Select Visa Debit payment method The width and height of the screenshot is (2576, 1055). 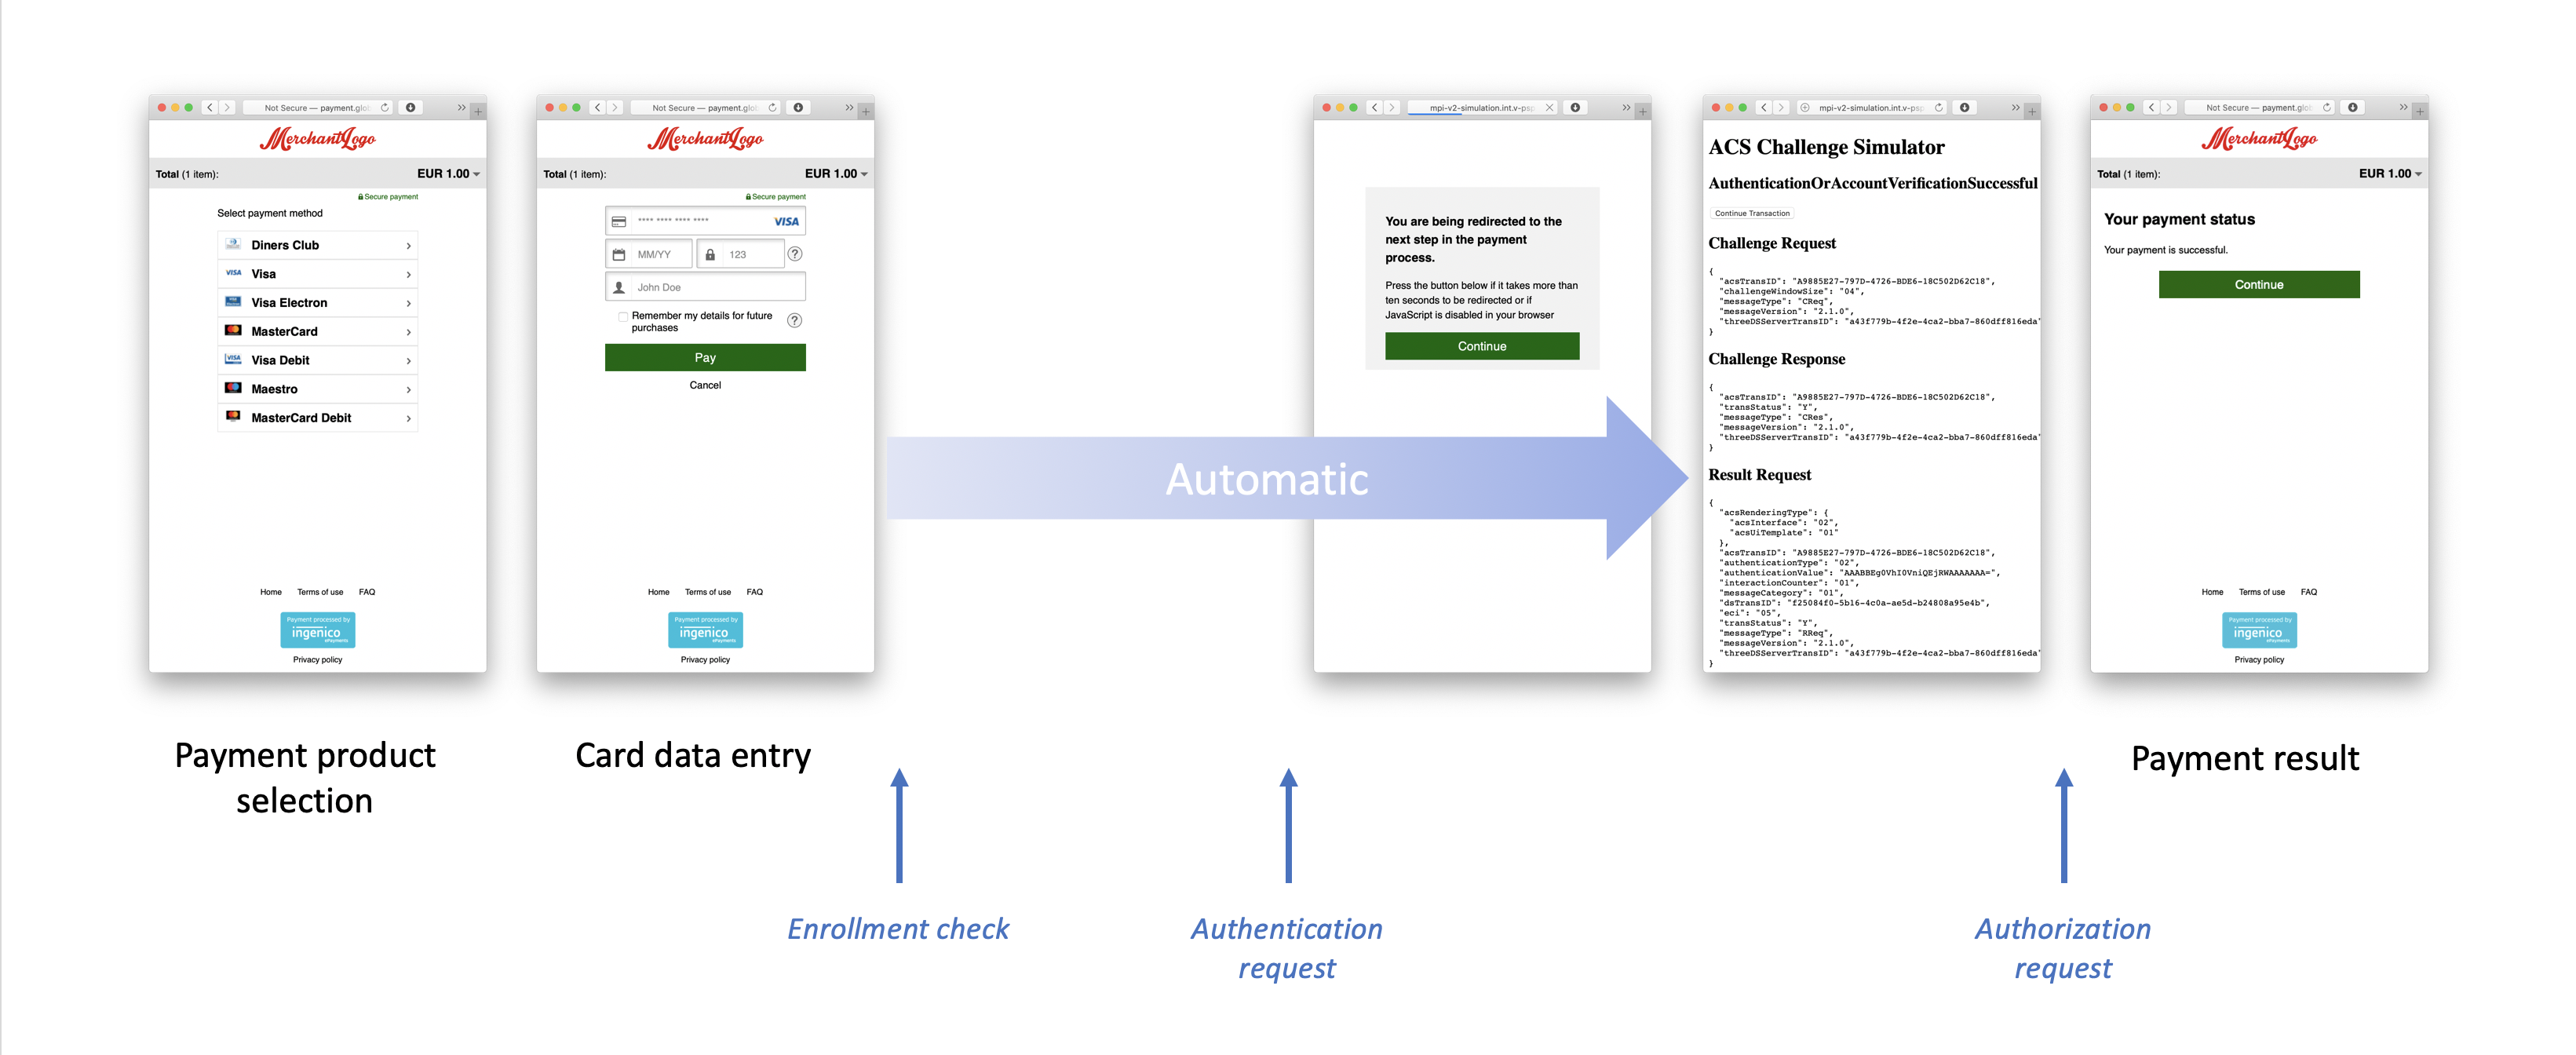tap(317, 360)
